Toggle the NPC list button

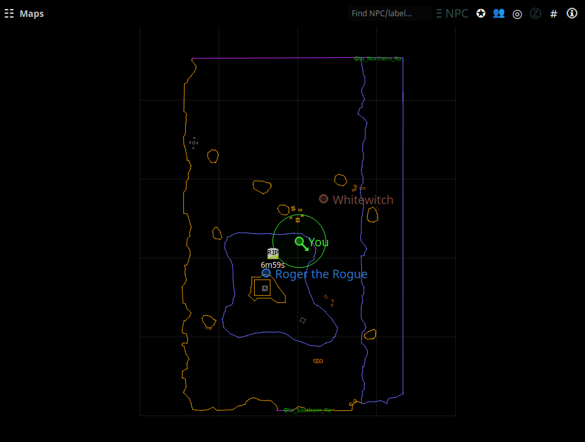[452, 14]
